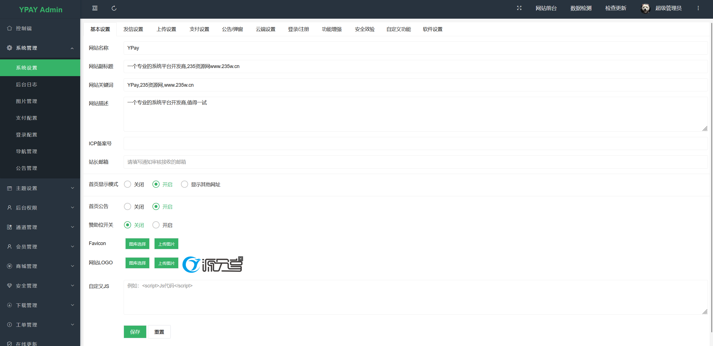
Task: Open the 安全效验 tab
Action: point(365,29)
